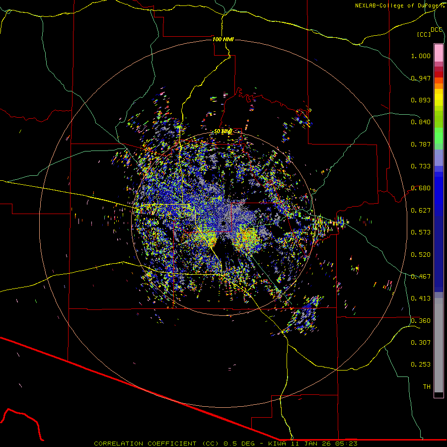Screen dimensions: 447x447
Task: Pick the gray color band on the scale
Action: coord(439,345)
